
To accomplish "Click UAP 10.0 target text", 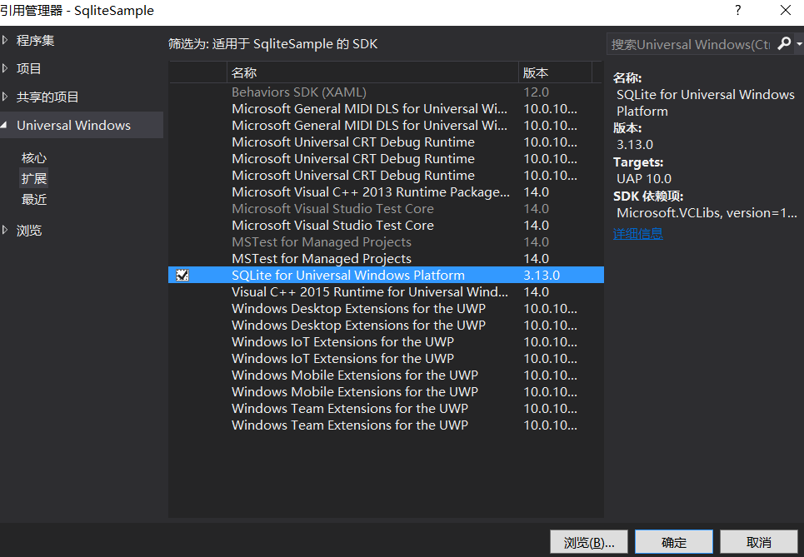I will click(x=644, y=179).
